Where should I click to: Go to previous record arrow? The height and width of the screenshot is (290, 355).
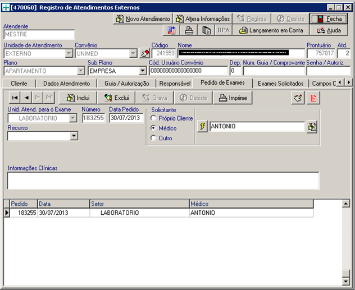click(26, 98)
